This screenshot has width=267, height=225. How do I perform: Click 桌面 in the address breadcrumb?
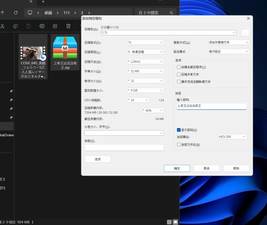pos(48,13)
